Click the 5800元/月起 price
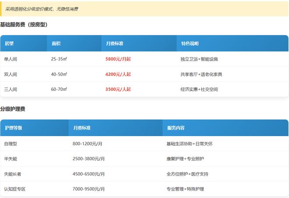This screenshot has height=198, width=289. click(x=118, y=59)
